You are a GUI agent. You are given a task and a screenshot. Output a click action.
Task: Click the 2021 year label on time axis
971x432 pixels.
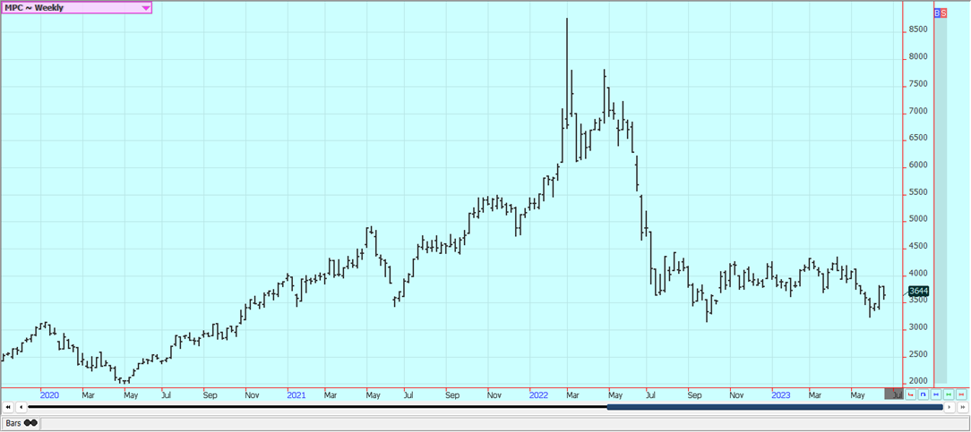point(296,394)
